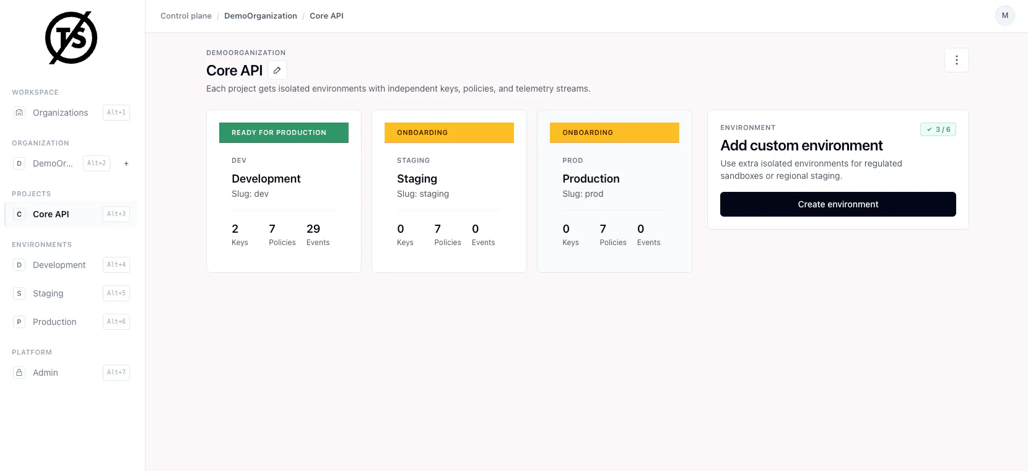Image resolution: width=1028 pixels, height=471 pixels.
Task: Click the Alt+7 shortcut badge
Action: click(x=116, y=373)
